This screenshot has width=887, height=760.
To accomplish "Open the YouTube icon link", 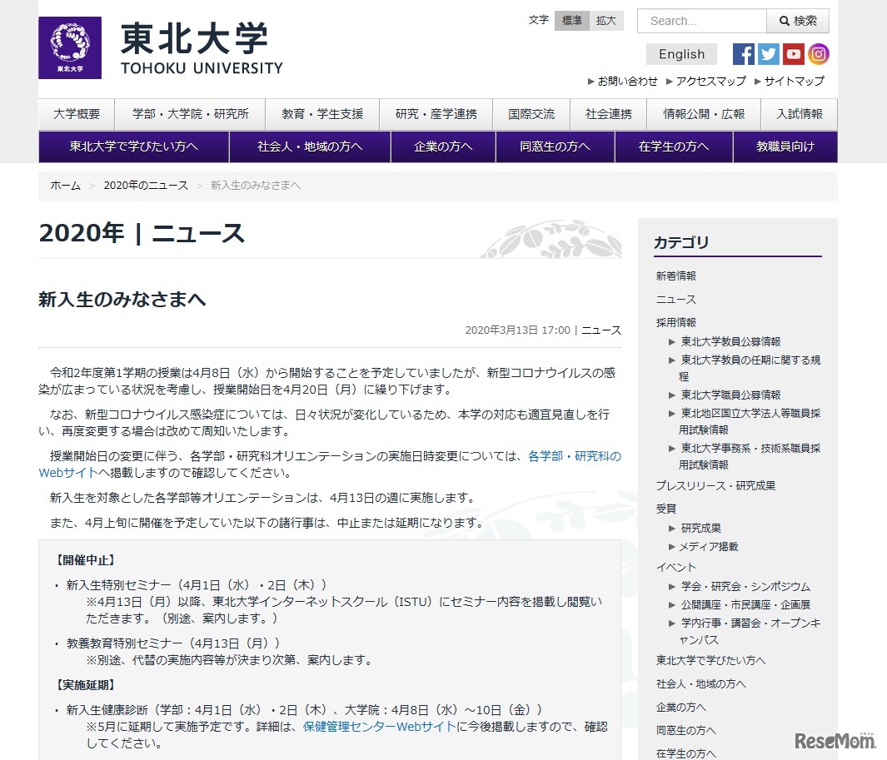I will pyautogui.click(x=793, y=54).
